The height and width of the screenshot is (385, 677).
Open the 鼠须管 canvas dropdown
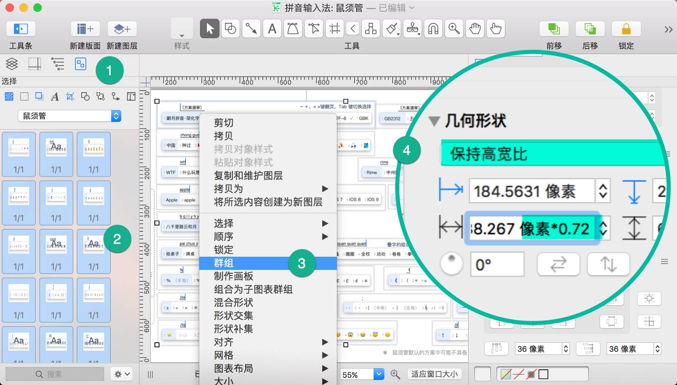click(x=70, y=116)
